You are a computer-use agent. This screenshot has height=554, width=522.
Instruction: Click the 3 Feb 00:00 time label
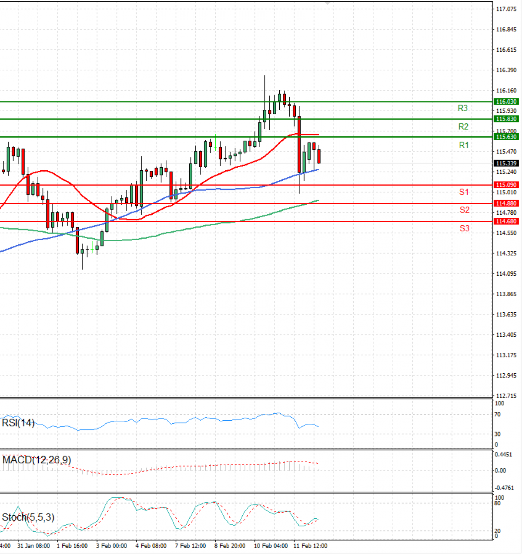coord(112,546)
